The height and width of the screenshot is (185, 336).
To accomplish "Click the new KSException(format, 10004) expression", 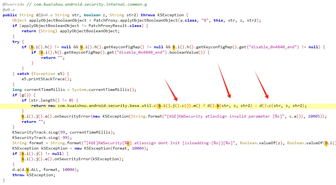I will click(x=111, y=148).
